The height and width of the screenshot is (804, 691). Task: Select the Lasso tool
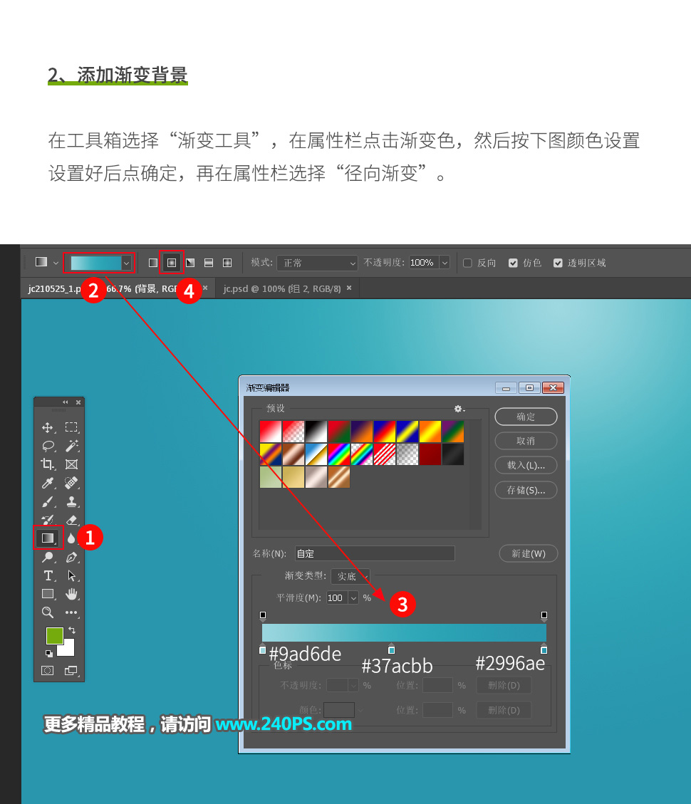click(46, 446)
